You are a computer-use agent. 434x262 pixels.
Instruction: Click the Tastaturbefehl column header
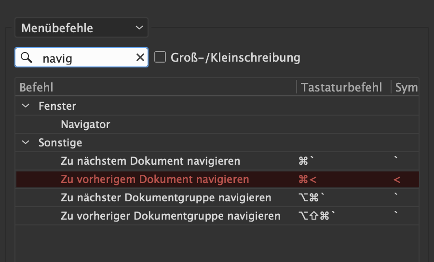(341, 87)
